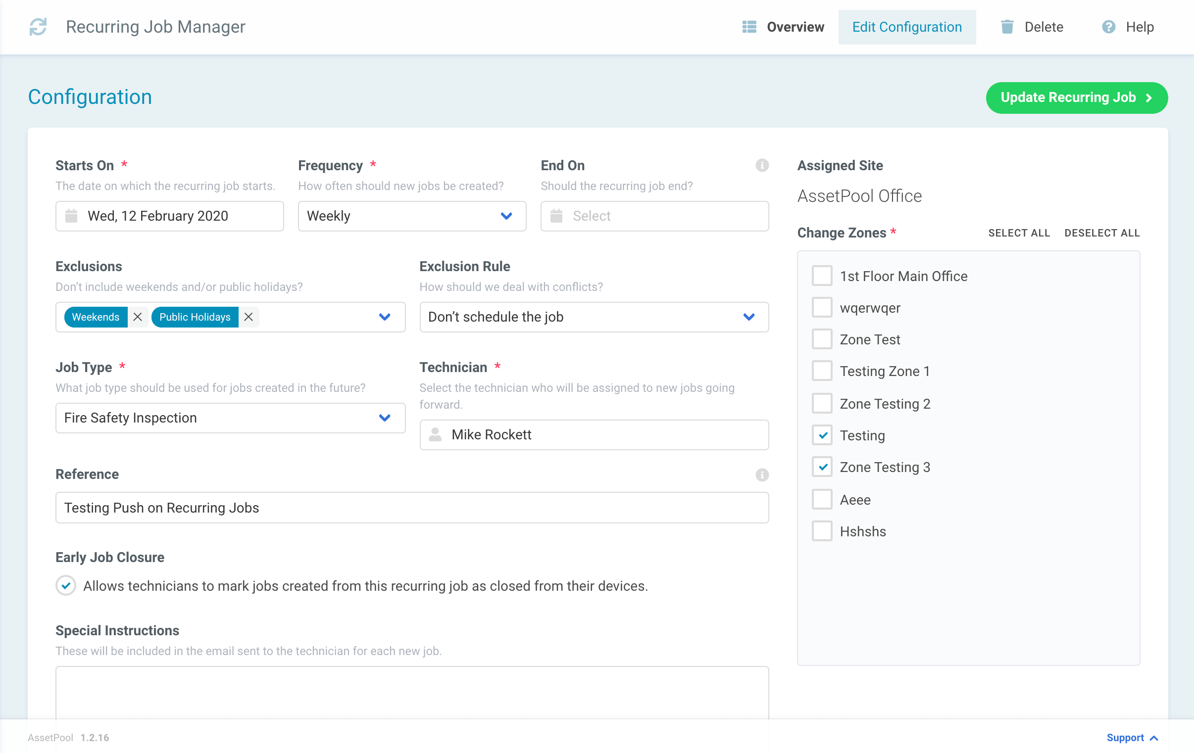This screenshot has width=1194, height=753.
Task: Check the 1st Floor Main Office zone
Action: 822,276
